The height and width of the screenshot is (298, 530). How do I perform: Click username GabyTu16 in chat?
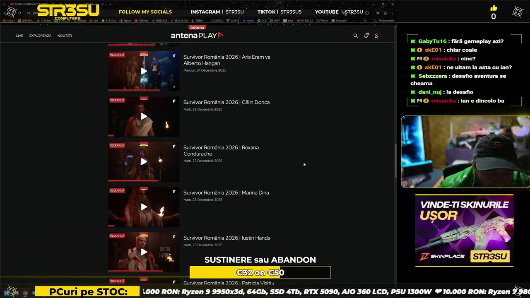click(x=432, y=41)
